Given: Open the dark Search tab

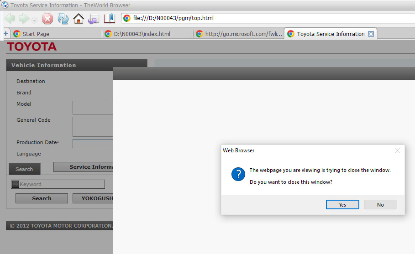Looking at the screenshot, I should point(24,169).
